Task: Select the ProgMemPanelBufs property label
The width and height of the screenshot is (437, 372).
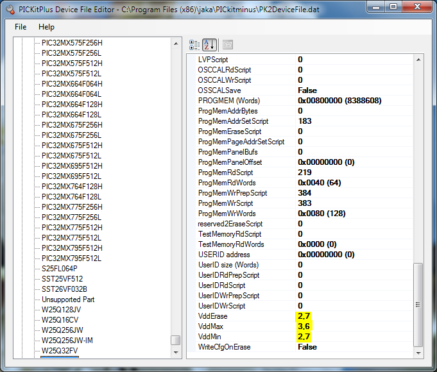Action: pyautogui.click(x=228, y=152)
